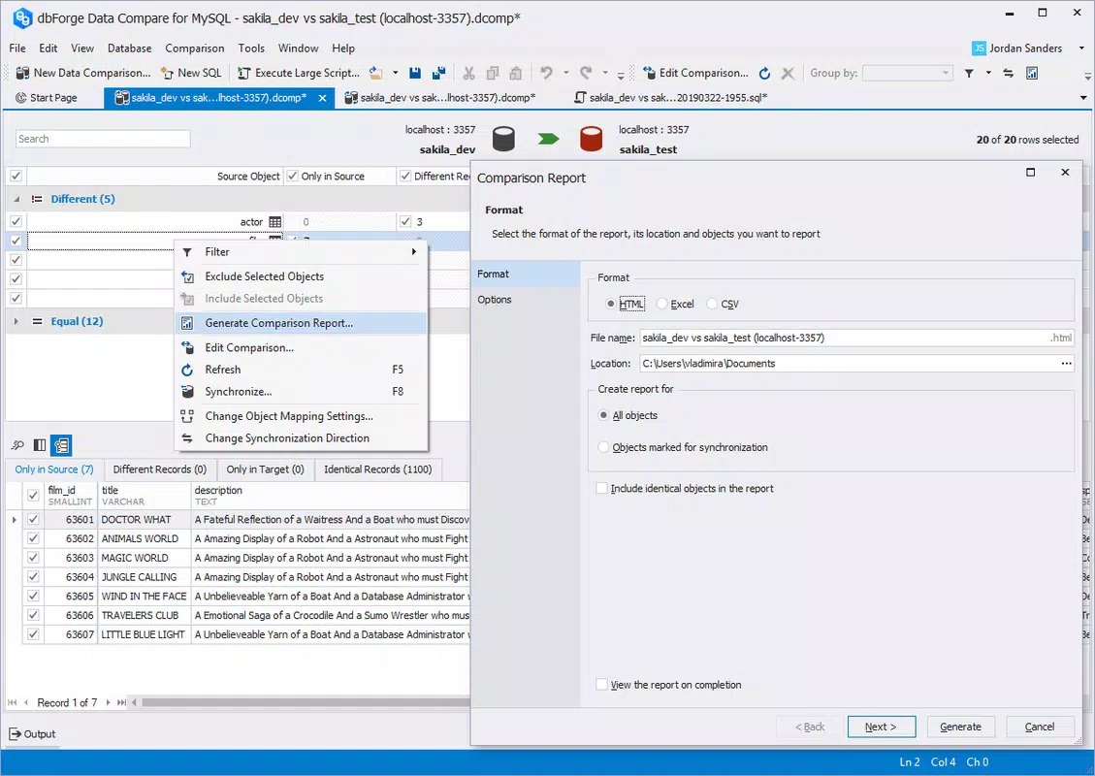Click the Paste icon in the toolbar
This screenshot has height=776, width=1095.
515,73
